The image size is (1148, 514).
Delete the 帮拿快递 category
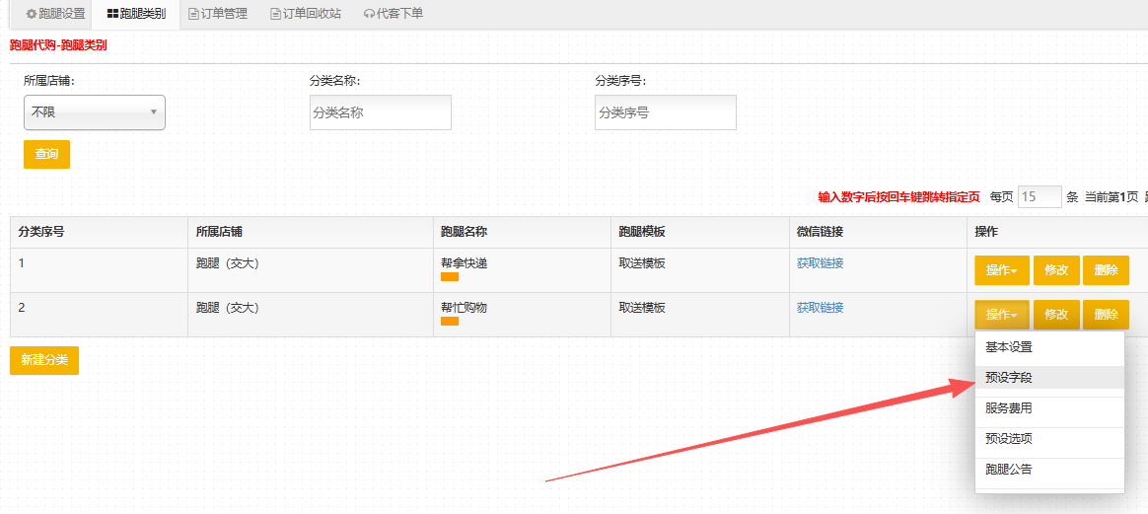(1107, 270)
